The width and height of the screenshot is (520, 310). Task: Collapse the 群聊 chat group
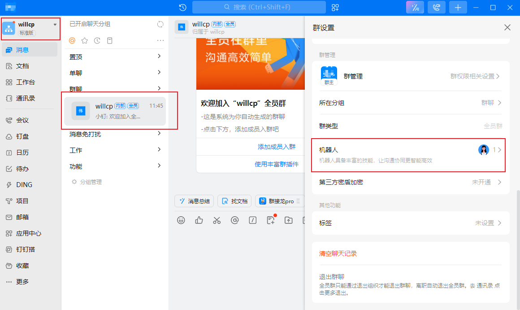coord(115,89)
